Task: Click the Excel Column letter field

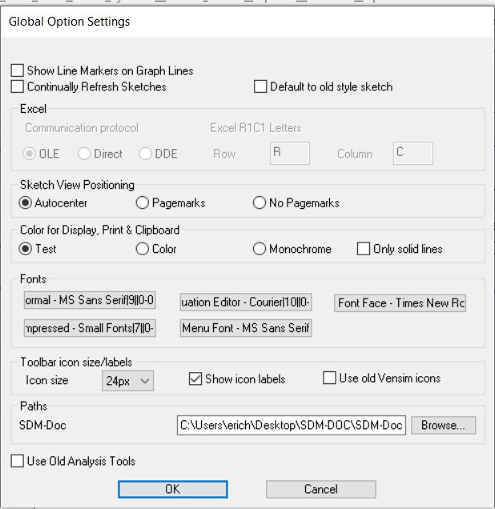Action: pos(412,153)
